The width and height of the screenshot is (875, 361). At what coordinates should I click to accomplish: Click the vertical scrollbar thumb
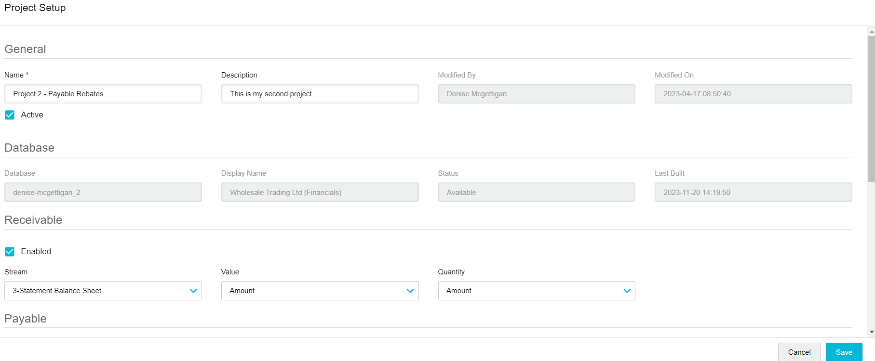point(871,108)
